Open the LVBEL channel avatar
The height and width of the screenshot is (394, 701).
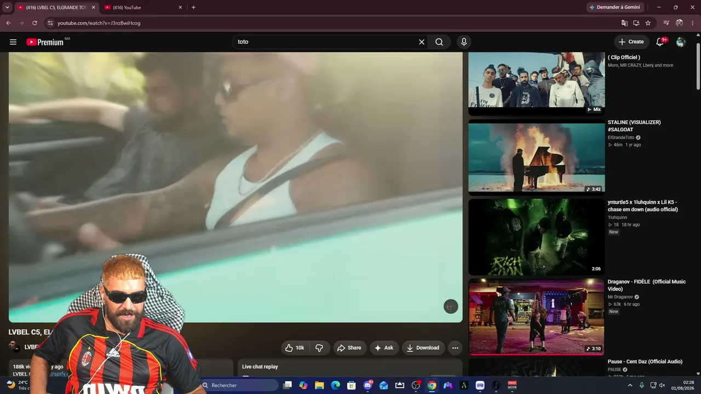pos(14,346)
